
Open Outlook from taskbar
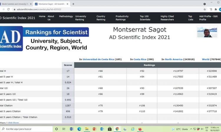[102, 129]
